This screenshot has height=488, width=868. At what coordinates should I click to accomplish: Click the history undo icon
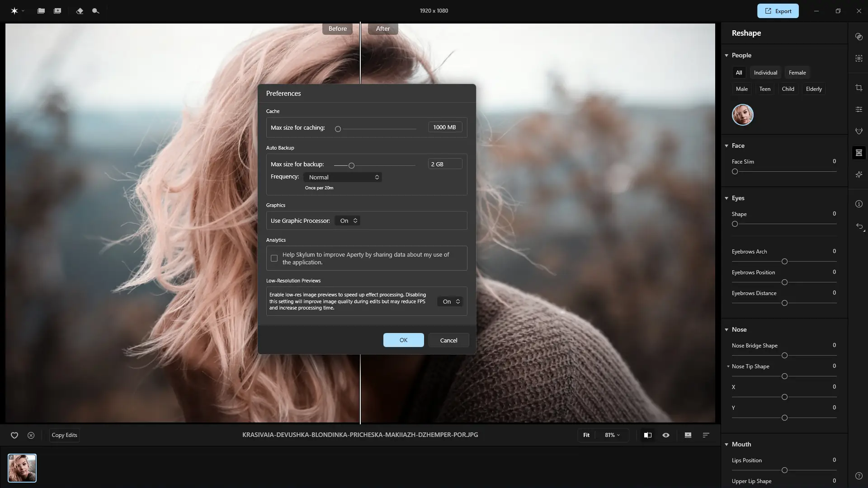859,226
